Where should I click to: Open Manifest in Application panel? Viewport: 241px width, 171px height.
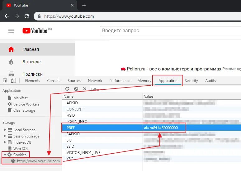[x=21, y=98]
